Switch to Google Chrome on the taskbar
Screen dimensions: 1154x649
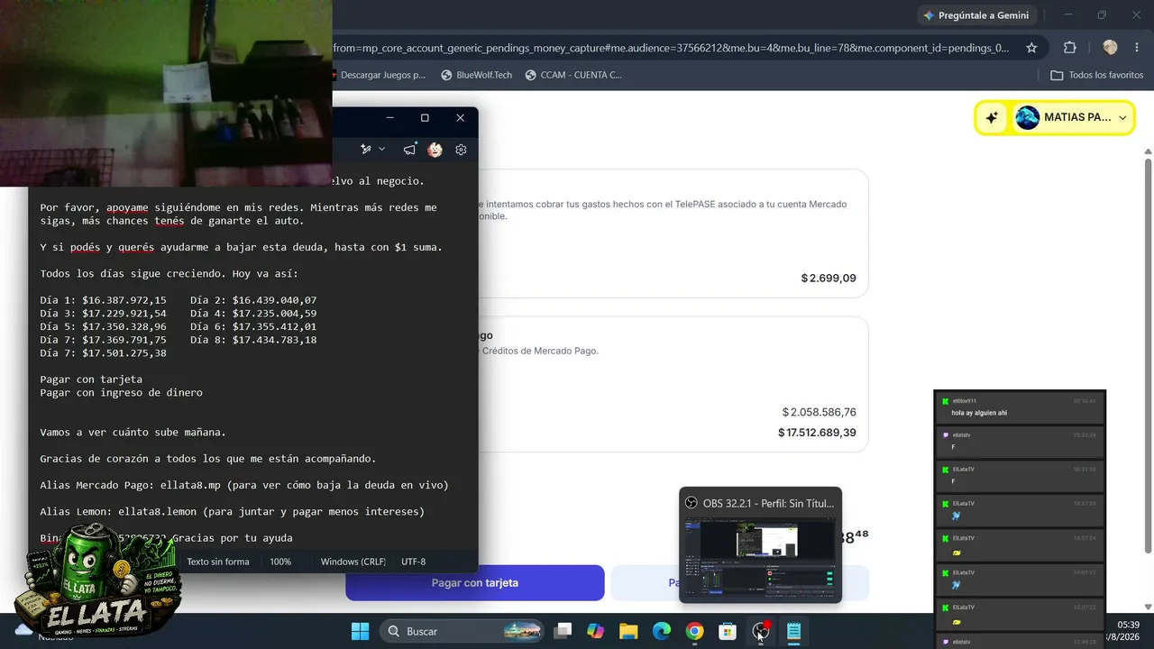tap(694, 631)
